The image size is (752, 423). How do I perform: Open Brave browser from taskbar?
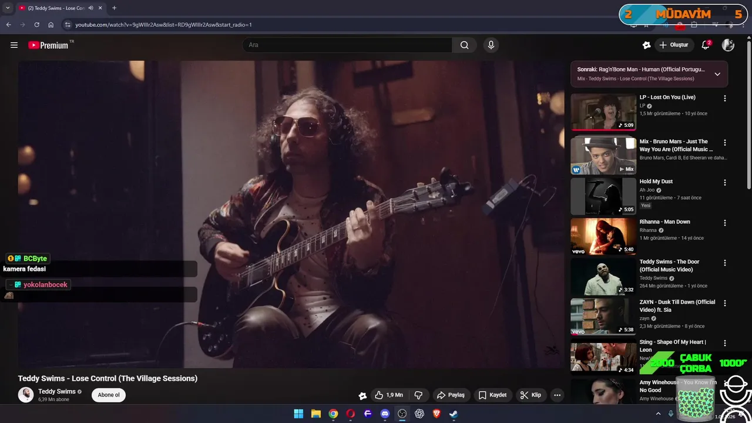click(x=437, y=414)
